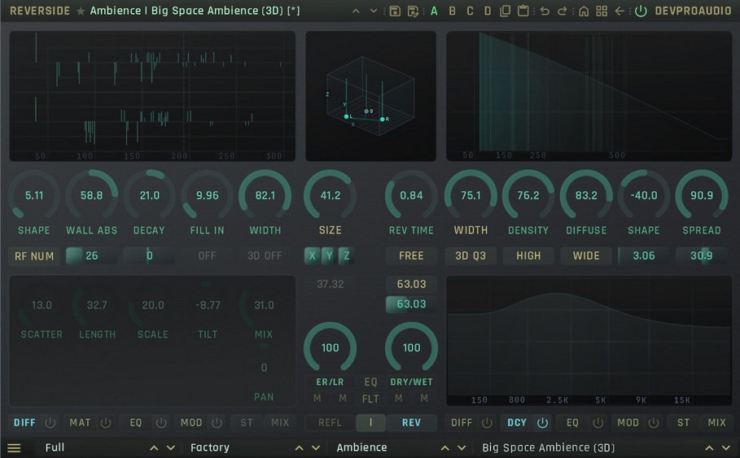Step up the bottom Big Space Ambience selector
The height and width of the screenshot is (458, 740).
709,448
